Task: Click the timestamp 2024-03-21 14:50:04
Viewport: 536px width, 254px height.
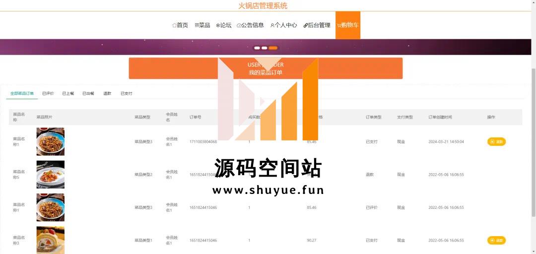Action: click(x=446, y=141)
